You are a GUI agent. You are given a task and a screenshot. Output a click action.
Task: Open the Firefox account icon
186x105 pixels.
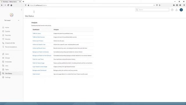coord(180,5)
